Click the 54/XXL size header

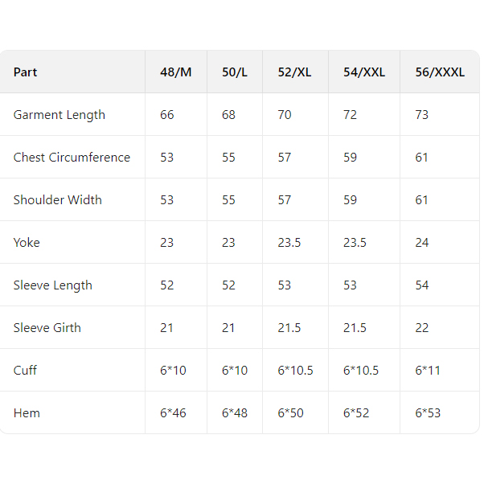pos(364,72)
